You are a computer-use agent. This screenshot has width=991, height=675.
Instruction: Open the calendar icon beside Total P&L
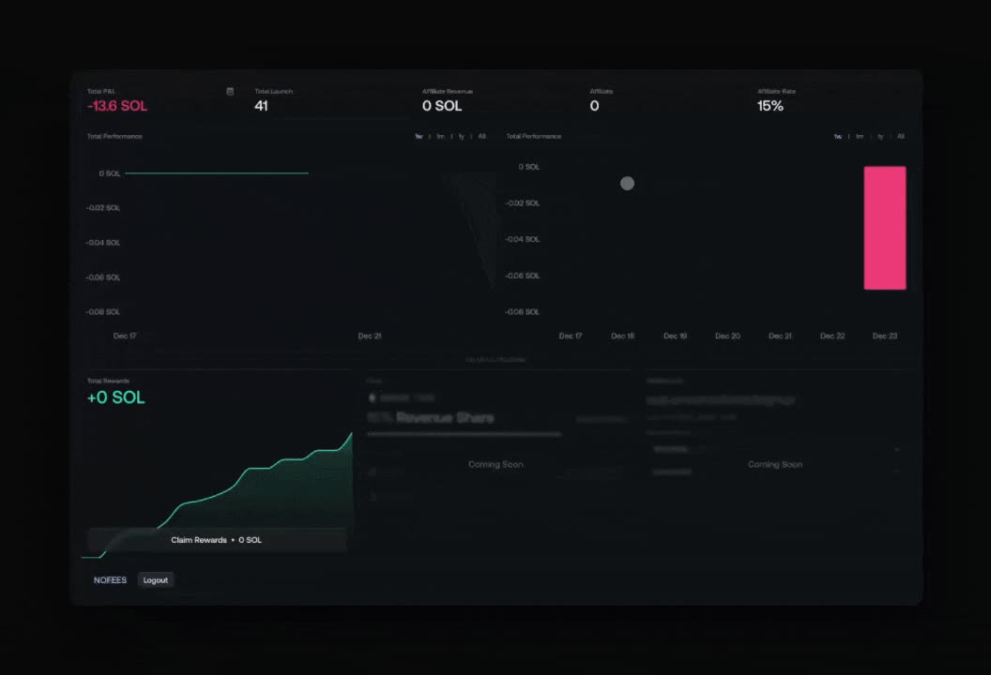coord(230,92)
